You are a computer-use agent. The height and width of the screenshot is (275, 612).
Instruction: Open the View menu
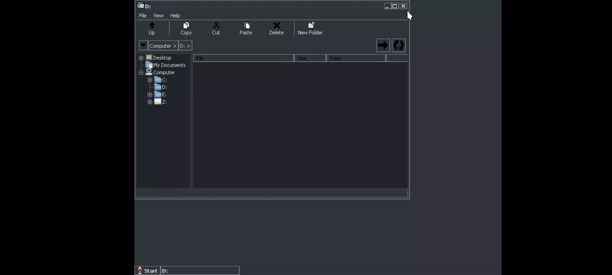158,15
